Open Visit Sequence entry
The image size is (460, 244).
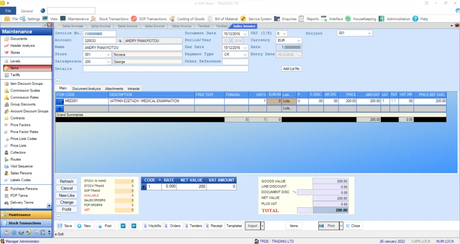[x=22, y=166]
